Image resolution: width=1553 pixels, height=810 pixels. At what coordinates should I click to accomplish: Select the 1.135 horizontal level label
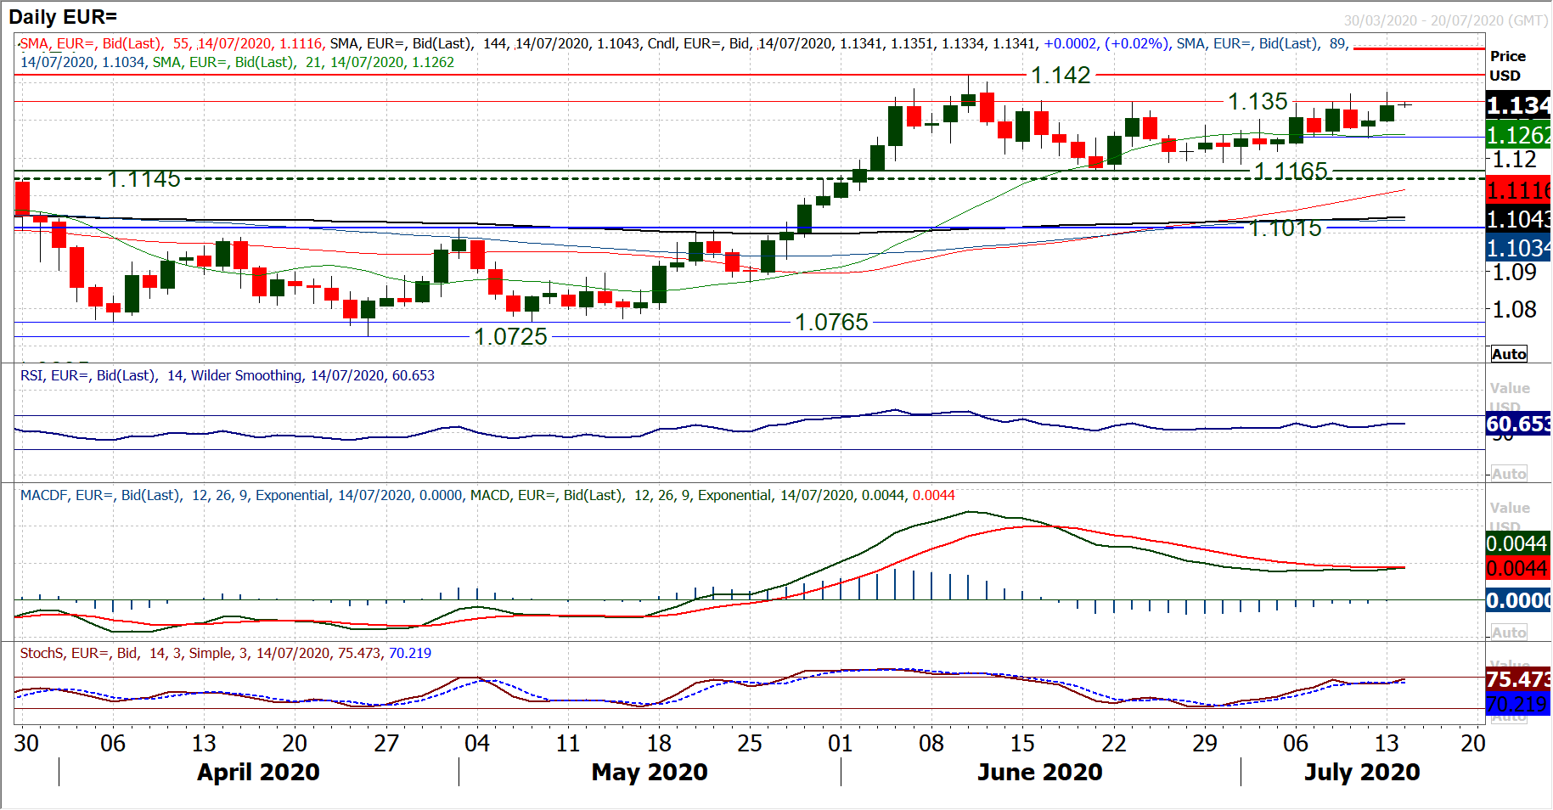pos(1257,102)
